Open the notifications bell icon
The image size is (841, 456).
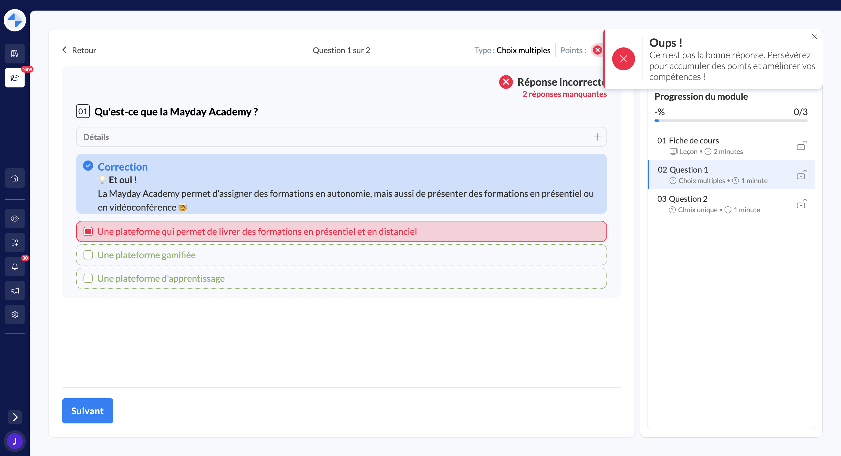click(15, 267)
